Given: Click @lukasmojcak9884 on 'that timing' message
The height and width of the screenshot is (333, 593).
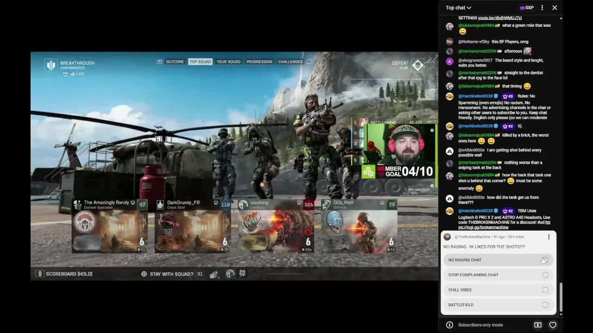Looking at the screenshot, I should click(476, 86).
